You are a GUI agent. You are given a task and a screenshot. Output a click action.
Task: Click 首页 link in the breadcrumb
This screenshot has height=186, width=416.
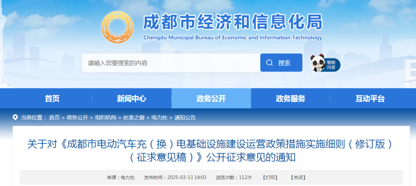coord(54,118)
